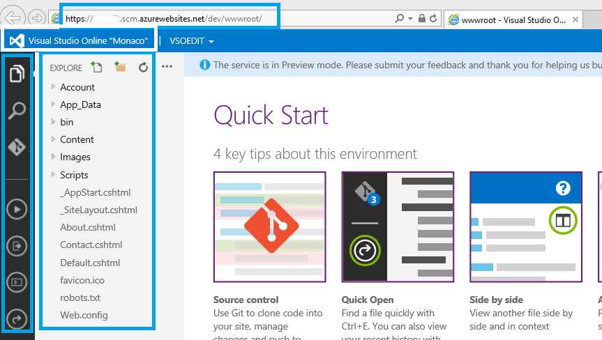The height and width of the screenshot is (340, 602).
Task: Open the Search sidebar icon
Action: [17, 111]
